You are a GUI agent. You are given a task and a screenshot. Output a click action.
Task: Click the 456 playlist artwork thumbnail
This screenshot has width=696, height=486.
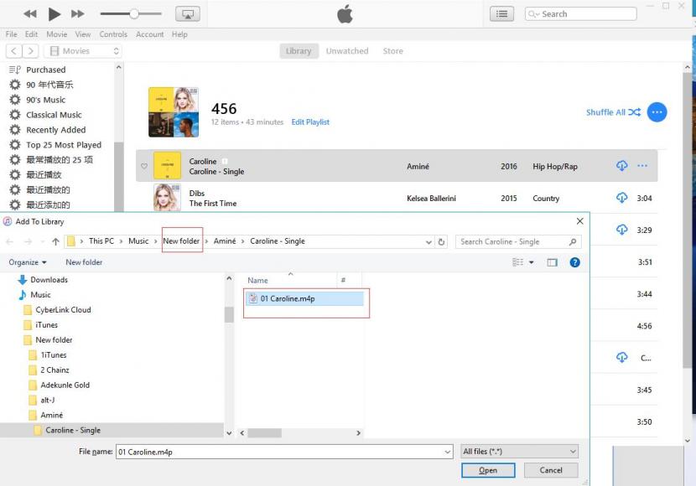[174, 112]
